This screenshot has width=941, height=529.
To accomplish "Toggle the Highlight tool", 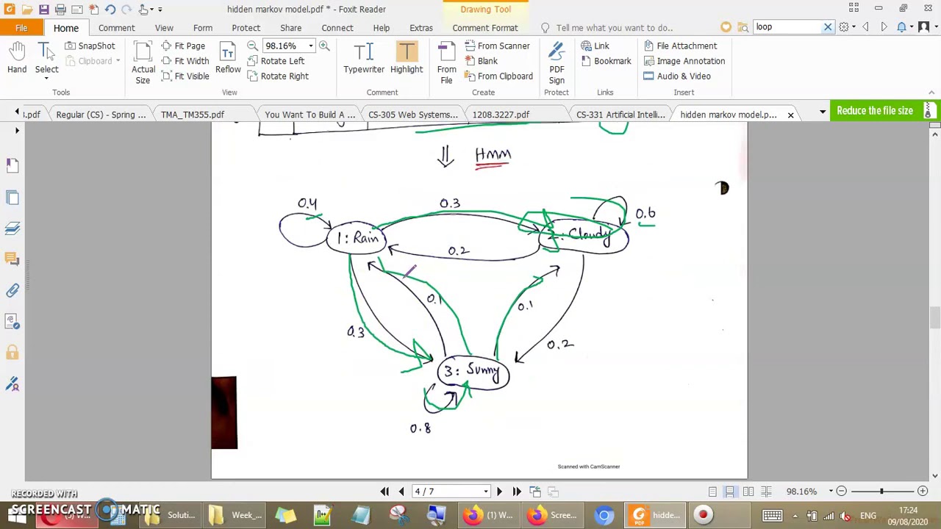I will tap(407, 58).
